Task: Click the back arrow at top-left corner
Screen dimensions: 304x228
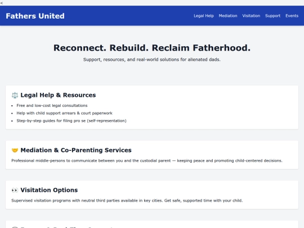Action: pos(2,3)
